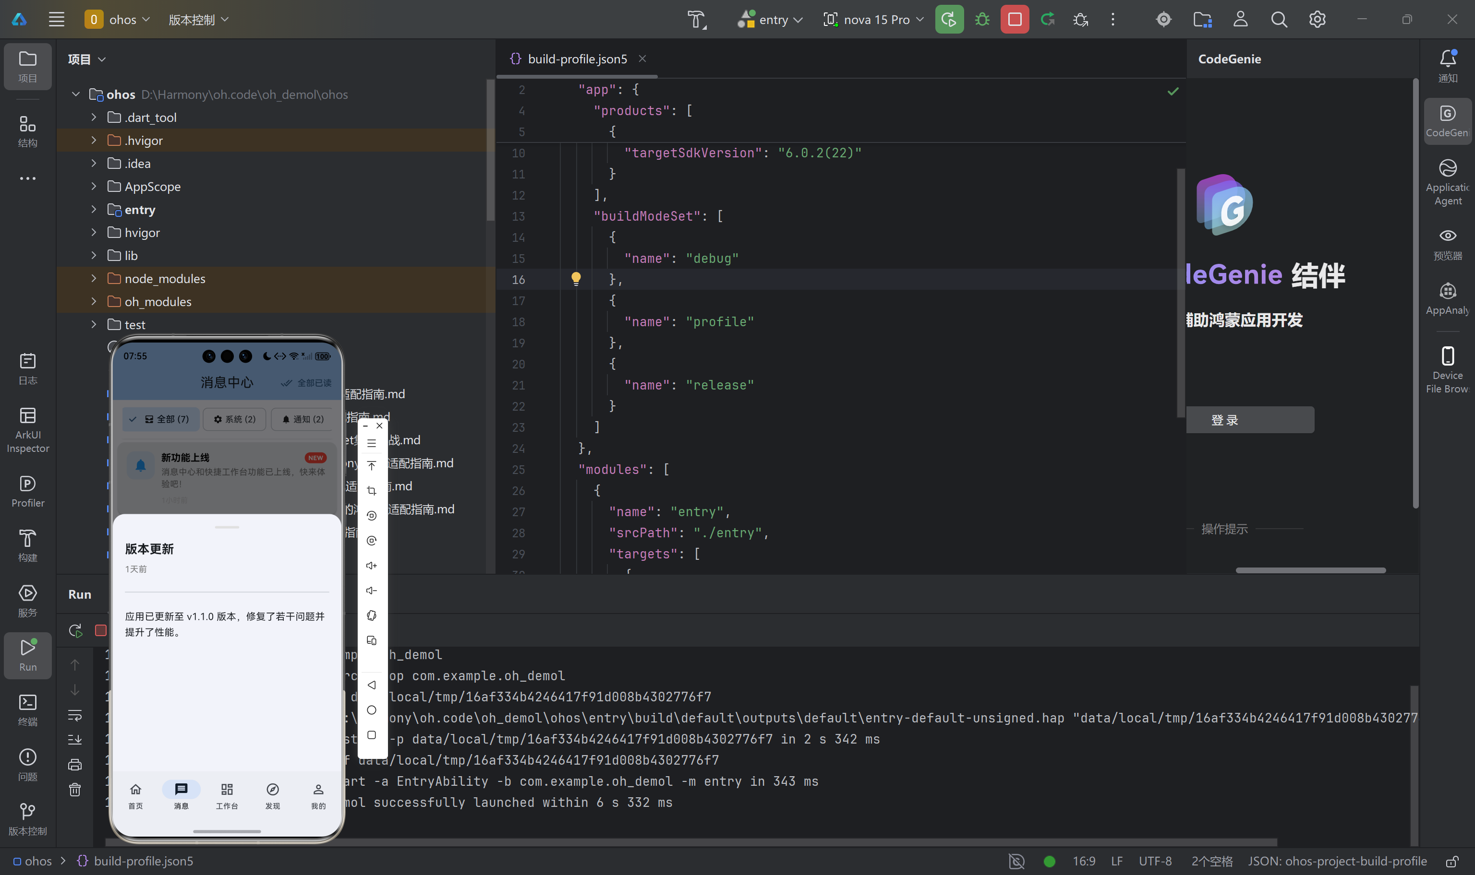
Task: Click CodeGenie panel horizontal scrollbar
Action: 1310,570
